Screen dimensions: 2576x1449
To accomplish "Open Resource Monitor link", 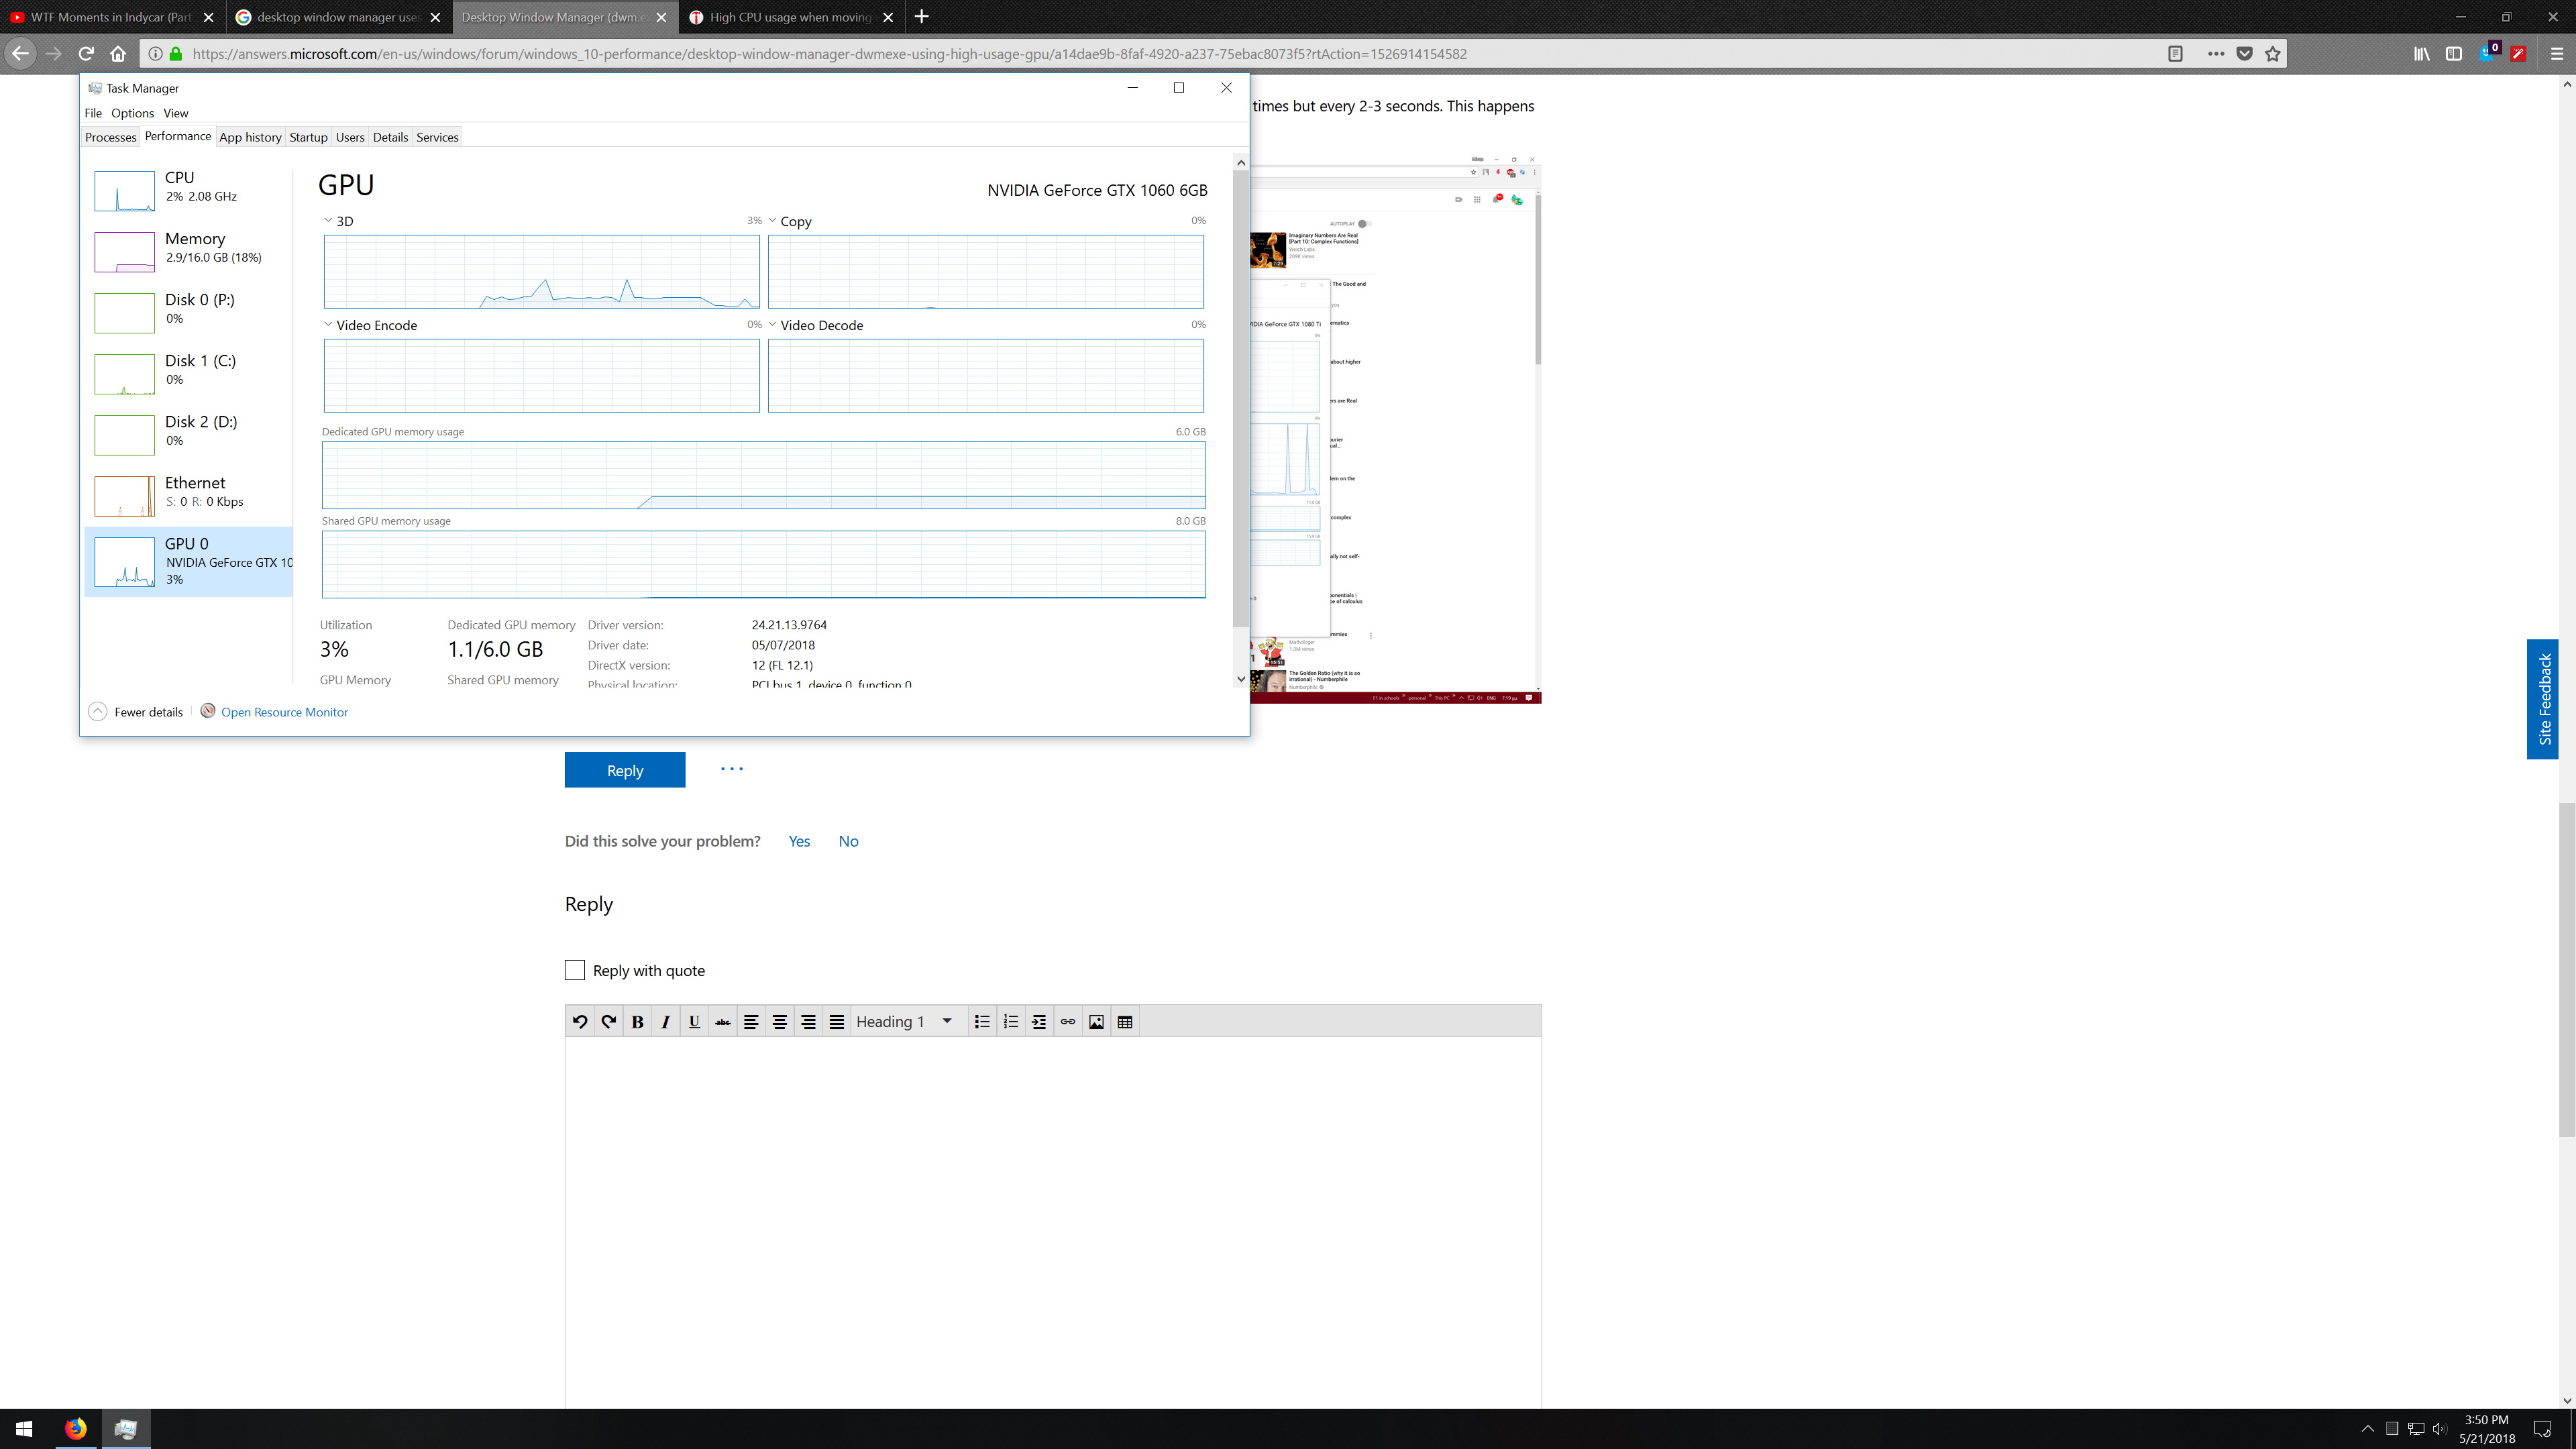I will point(284,712).
